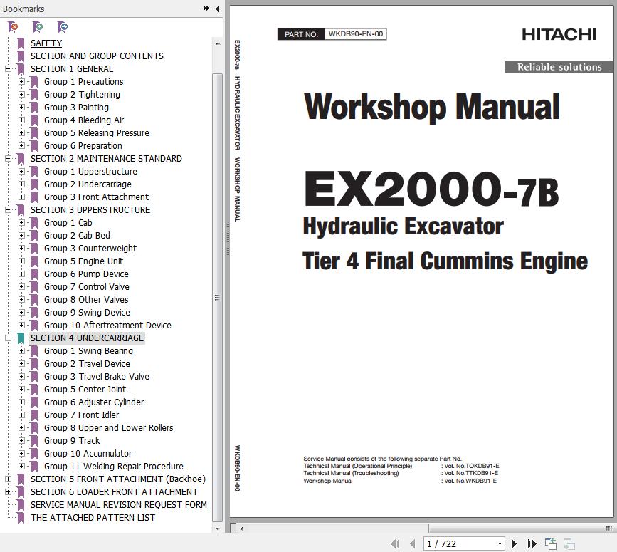
Task: Open Group 3 Travel Brake Valve bookmark
Action: click(x=96, y=376)
